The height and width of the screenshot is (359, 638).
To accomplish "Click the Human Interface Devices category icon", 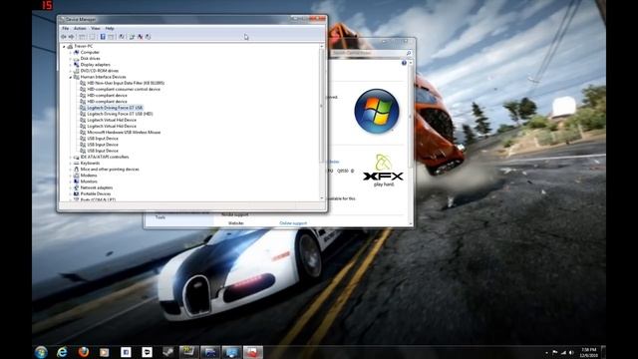I will click(76, 77).
